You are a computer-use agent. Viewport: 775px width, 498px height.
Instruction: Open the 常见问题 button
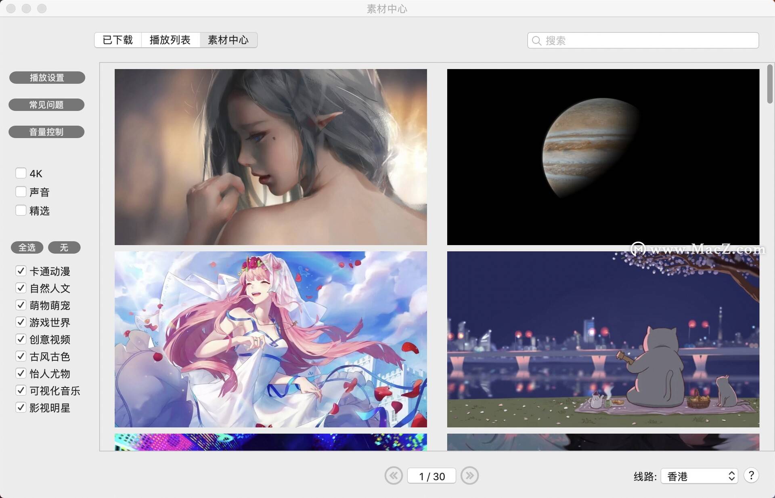pyautogui.click(x=46, y=105)
